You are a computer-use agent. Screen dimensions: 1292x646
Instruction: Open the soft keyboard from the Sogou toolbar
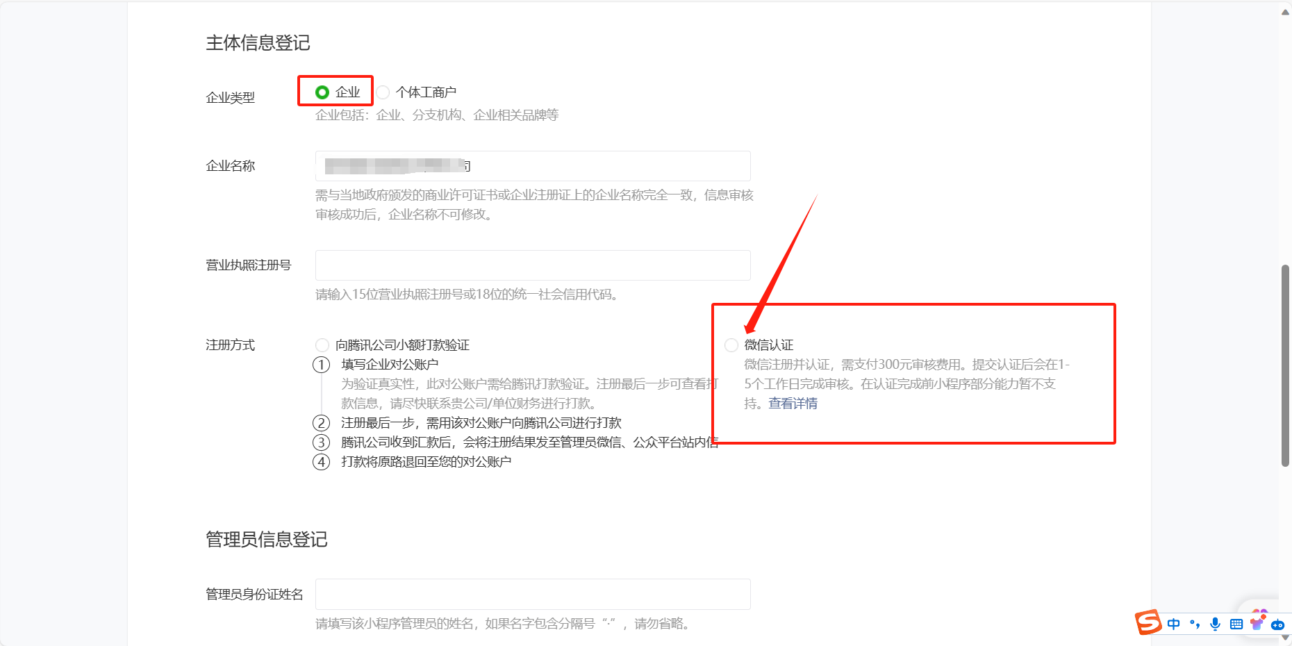pyautogui.click(x=1236, y=624)
